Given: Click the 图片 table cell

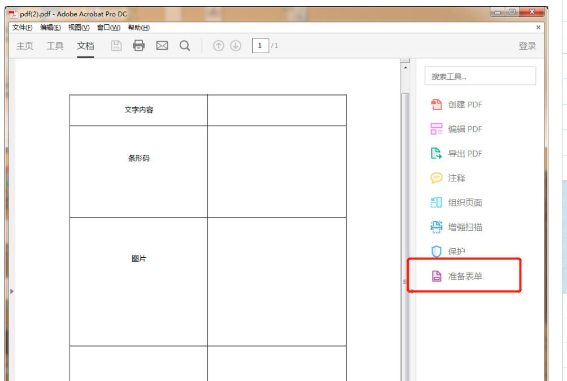Looking at the screenshot, I should (x=139, y=282).
